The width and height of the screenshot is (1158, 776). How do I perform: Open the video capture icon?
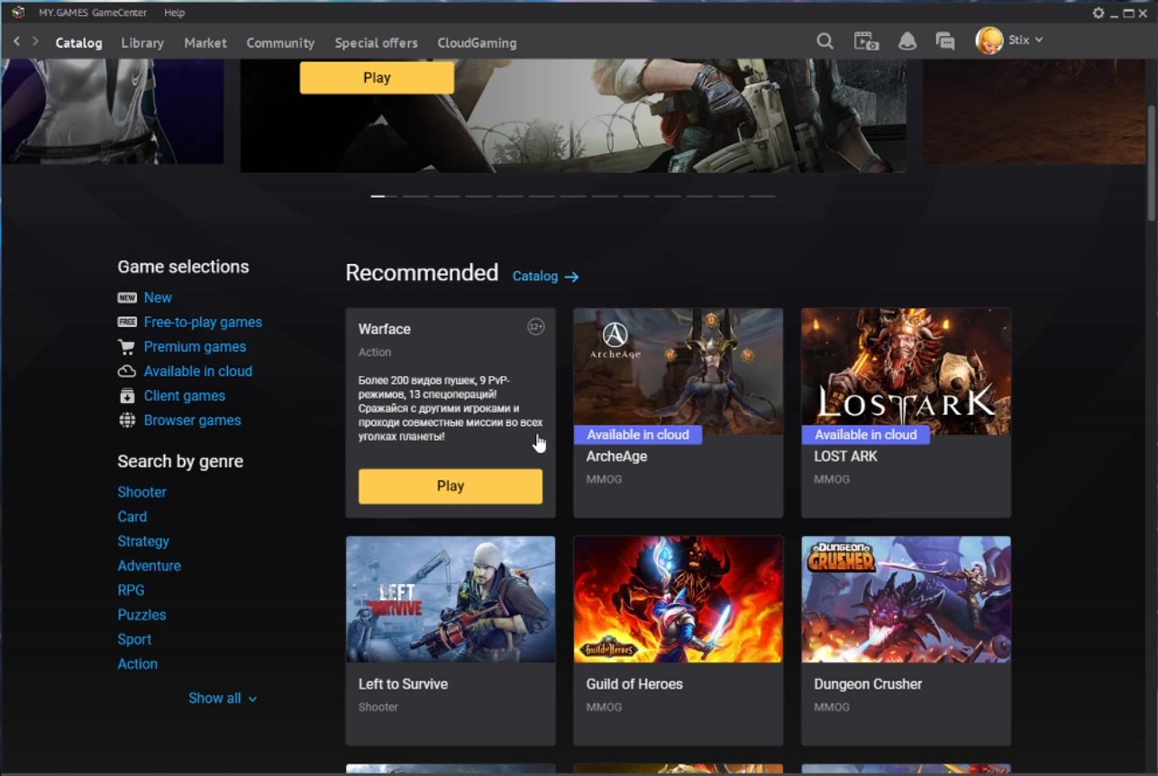866,41
